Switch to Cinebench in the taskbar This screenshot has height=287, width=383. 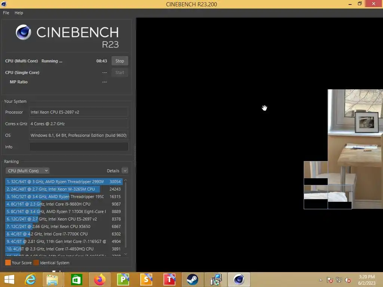[239, 280]
